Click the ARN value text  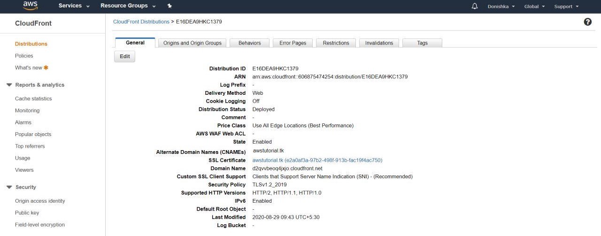330,76
